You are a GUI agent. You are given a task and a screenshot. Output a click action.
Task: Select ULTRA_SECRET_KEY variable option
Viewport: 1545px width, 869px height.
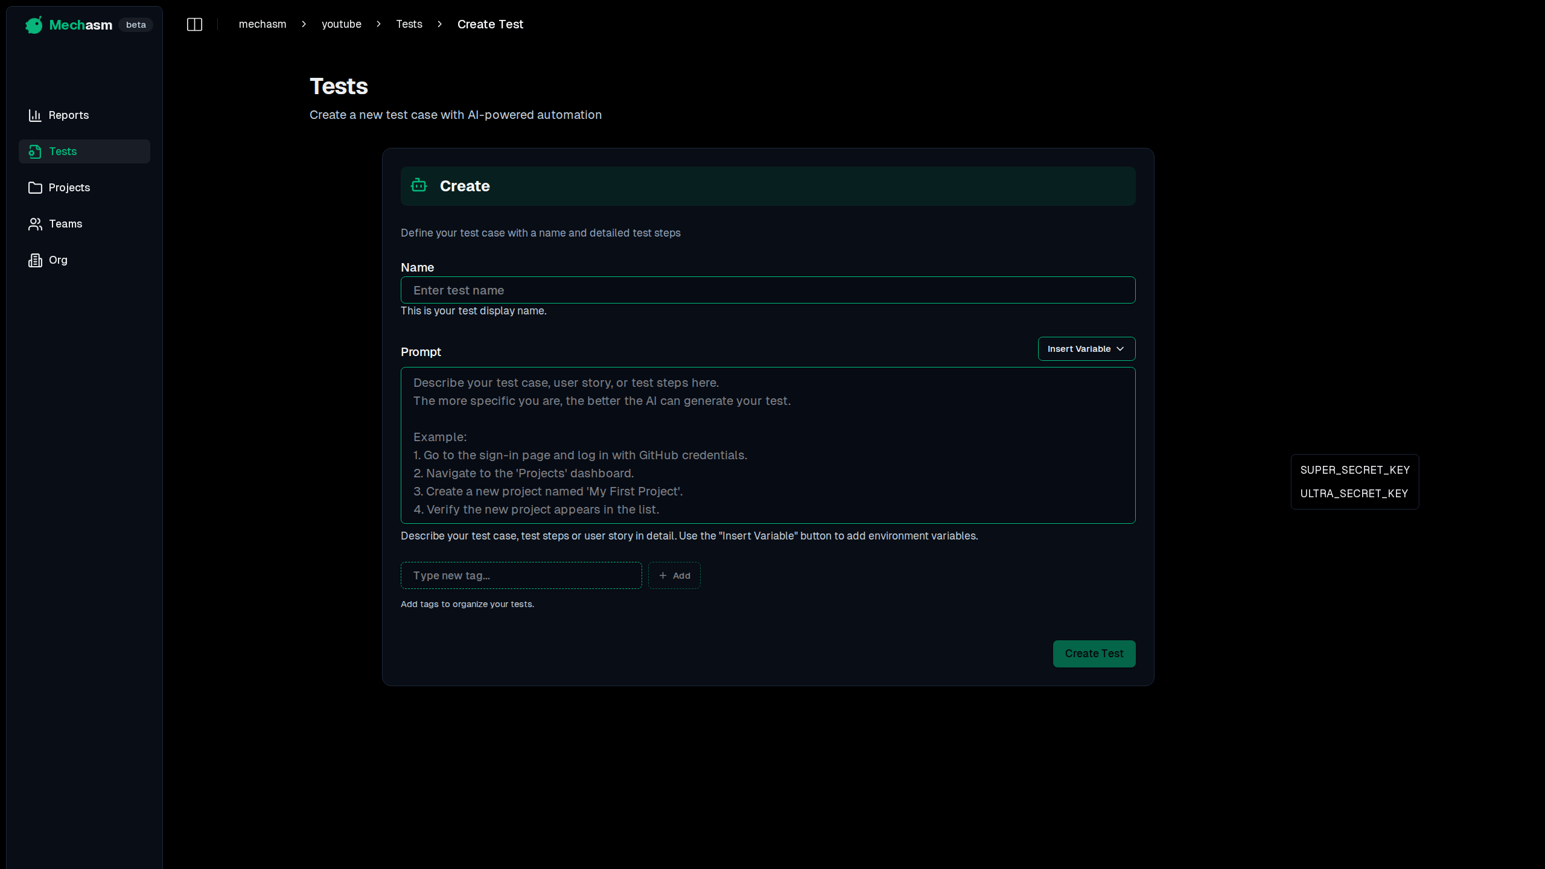pyautogui.click(x=1354, y=494)
